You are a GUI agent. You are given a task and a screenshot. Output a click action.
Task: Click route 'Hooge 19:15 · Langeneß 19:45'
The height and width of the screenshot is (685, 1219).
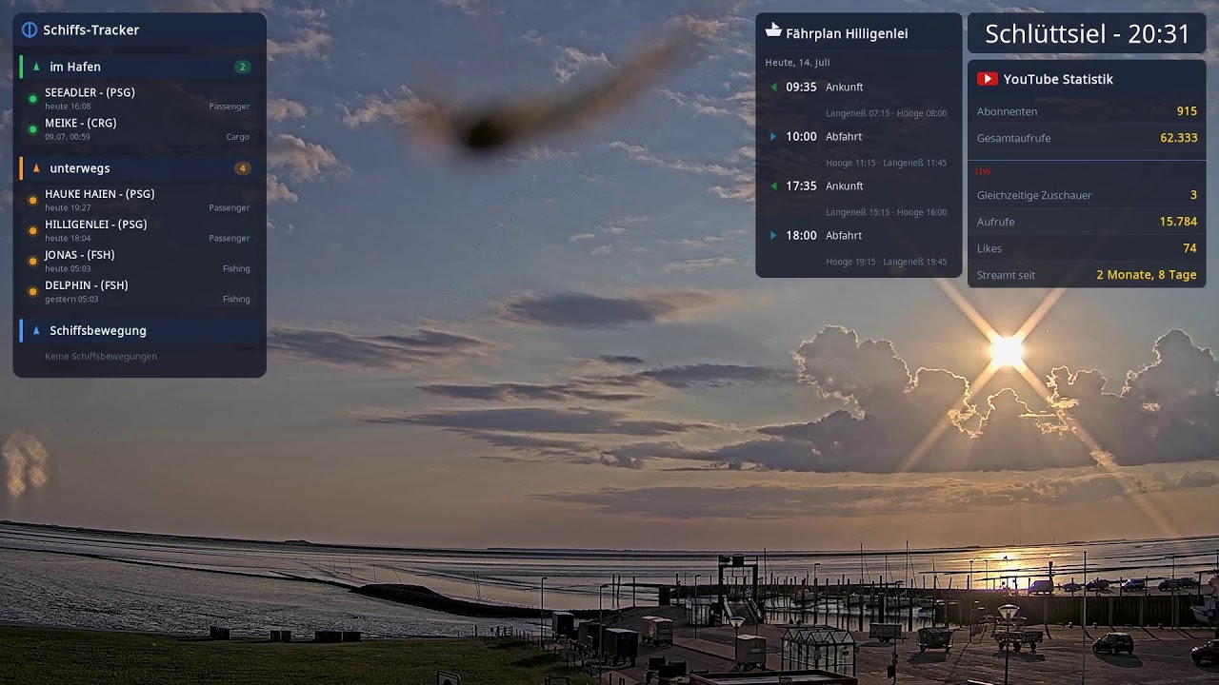886,262
